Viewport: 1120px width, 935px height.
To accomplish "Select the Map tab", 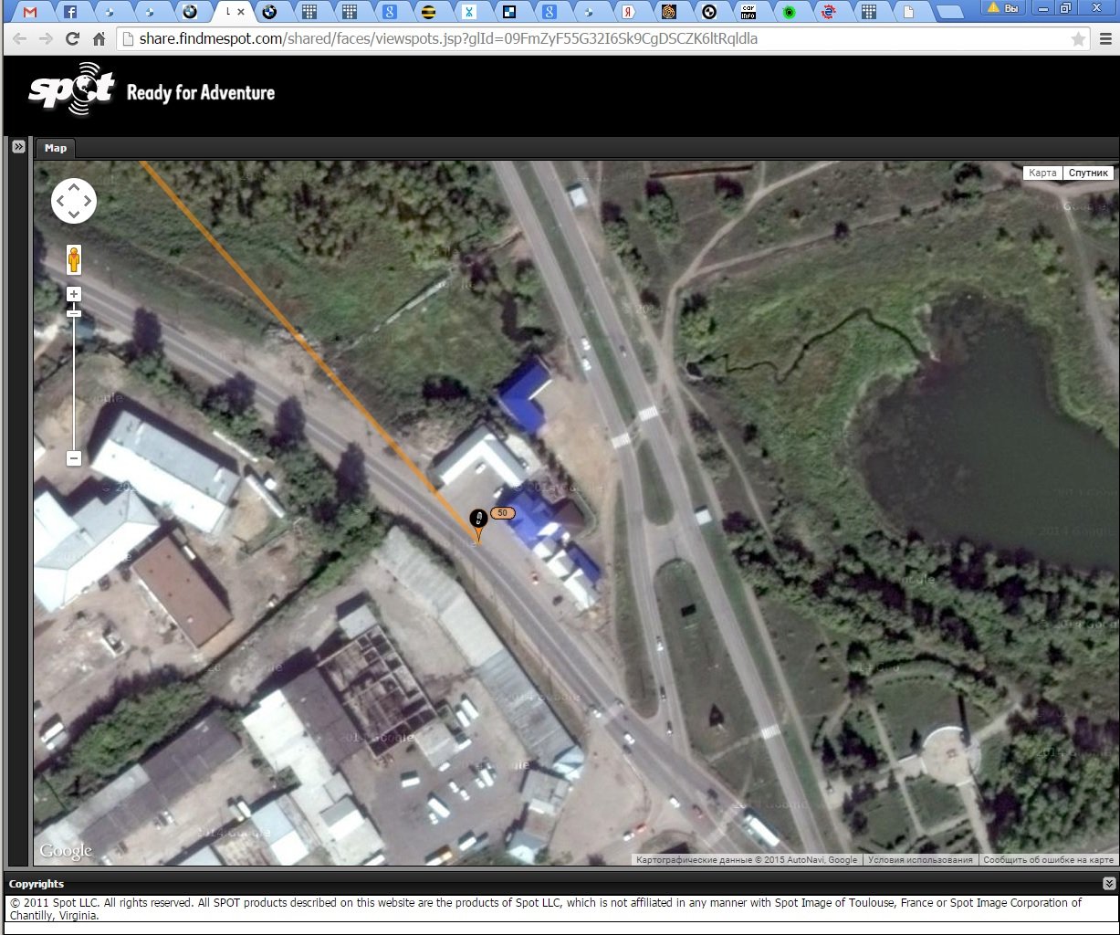I will coord(56,148).
